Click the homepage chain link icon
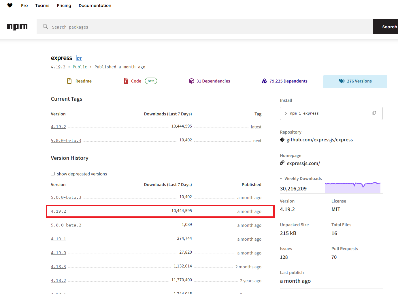The height and width of the screenshot is (294, 398). coord(282,163)
